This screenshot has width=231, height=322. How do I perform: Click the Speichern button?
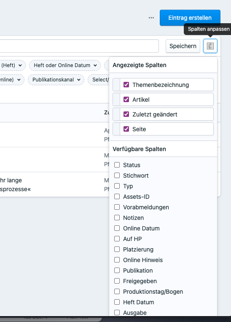pos(183,46)
